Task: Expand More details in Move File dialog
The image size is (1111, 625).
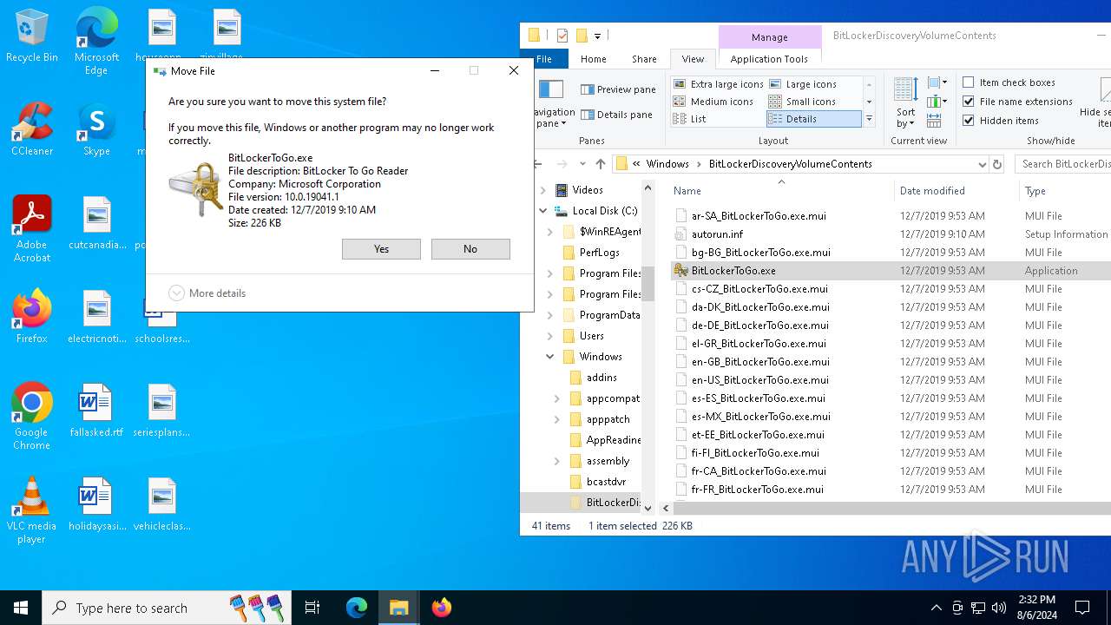Action: click(x=207, y=293)
